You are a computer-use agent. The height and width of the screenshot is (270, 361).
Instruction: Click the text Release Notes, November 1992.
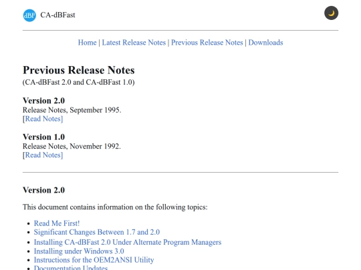click(72, 146)
